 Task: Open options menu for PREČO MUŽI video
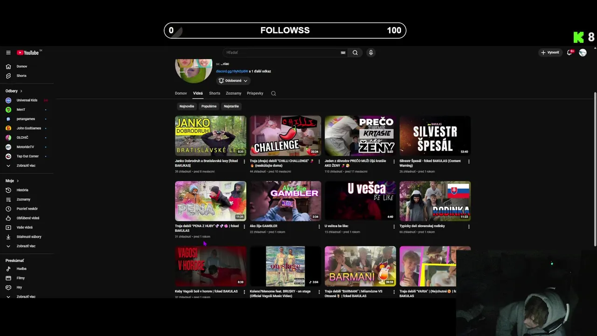394,161
